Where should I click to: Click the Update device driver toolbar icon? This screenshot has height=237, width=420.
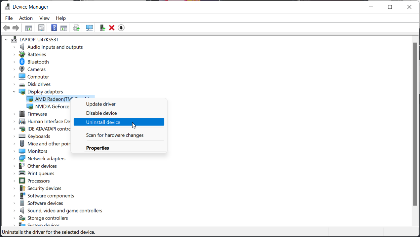[x=77, y=28]
